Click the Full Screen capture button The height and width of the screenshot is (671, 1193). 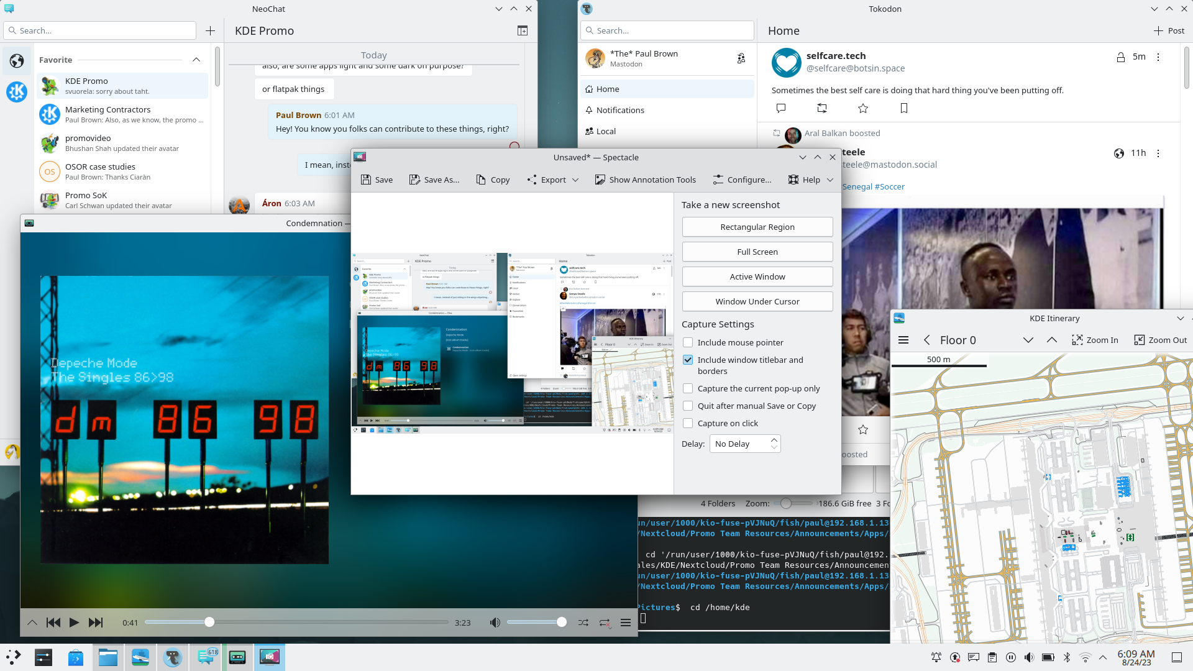click(x=757, y=252)
